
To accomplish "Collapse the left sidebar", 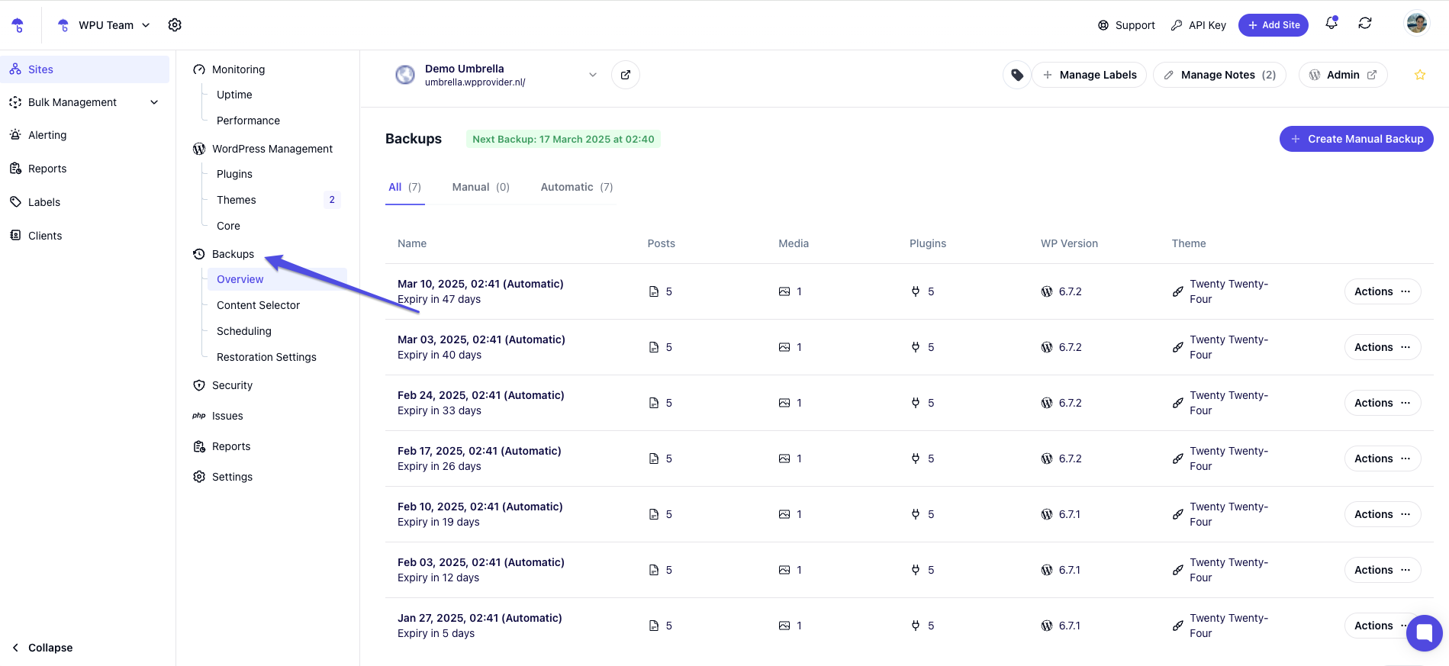I will click(x=43, y=648).
